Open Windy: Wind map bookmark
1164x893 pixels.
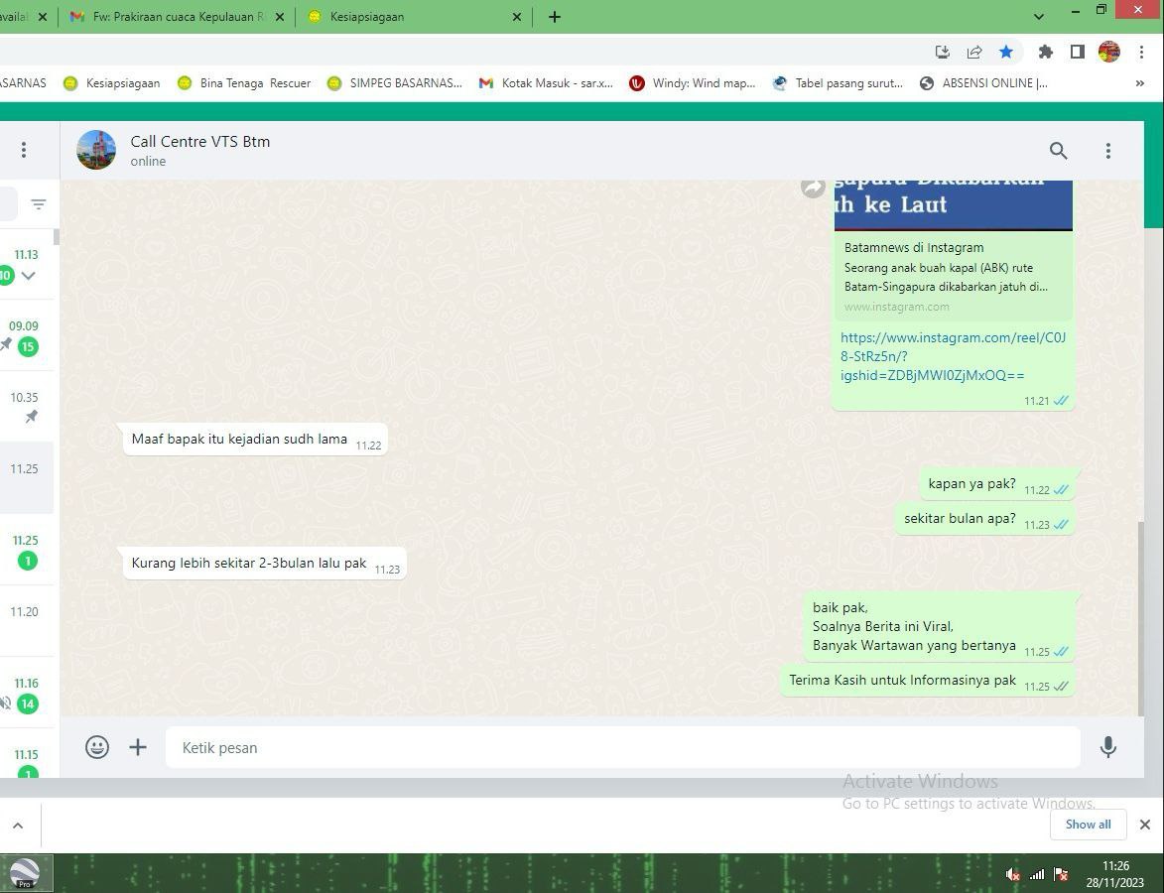tap(693, 83)
